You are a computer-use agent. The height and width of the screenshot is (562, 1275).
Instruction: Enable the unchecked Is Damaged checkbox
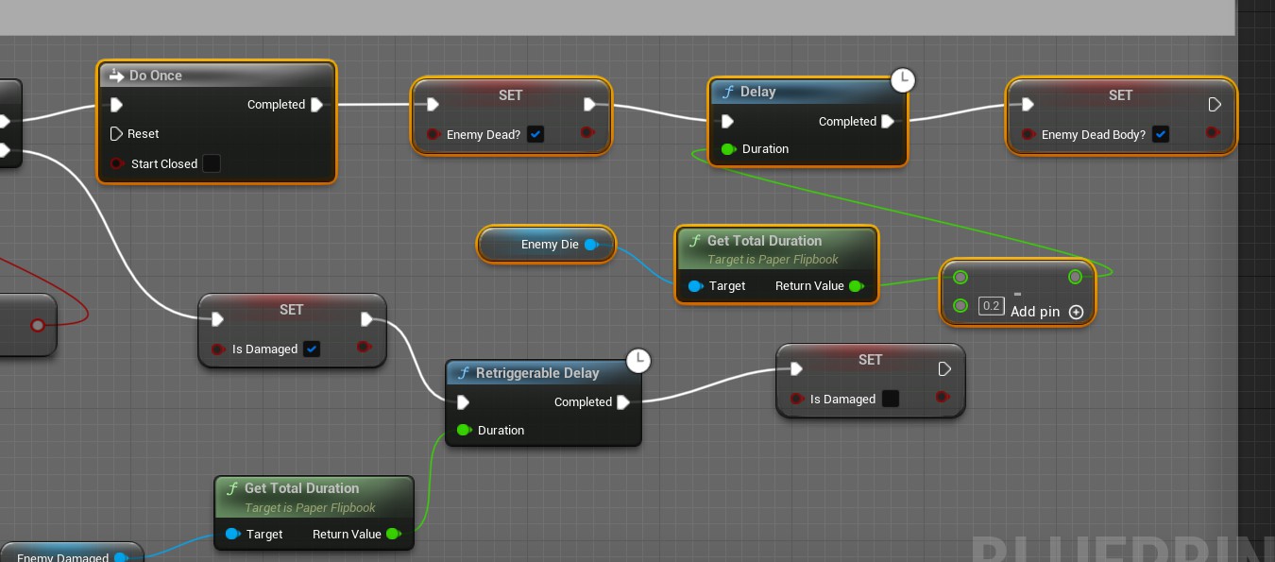(891, 400)
